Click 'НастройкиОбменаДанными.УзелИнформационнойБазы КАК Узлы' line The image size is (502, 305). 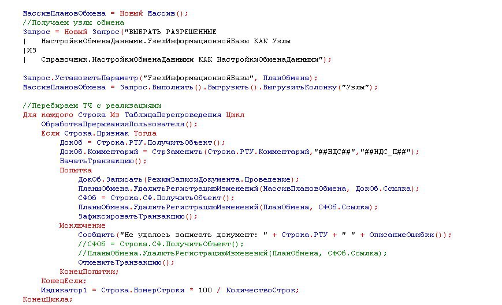point(166,41)
